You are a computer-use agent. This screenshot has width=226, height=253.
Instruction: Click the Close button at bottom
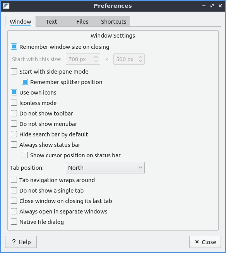205,242
